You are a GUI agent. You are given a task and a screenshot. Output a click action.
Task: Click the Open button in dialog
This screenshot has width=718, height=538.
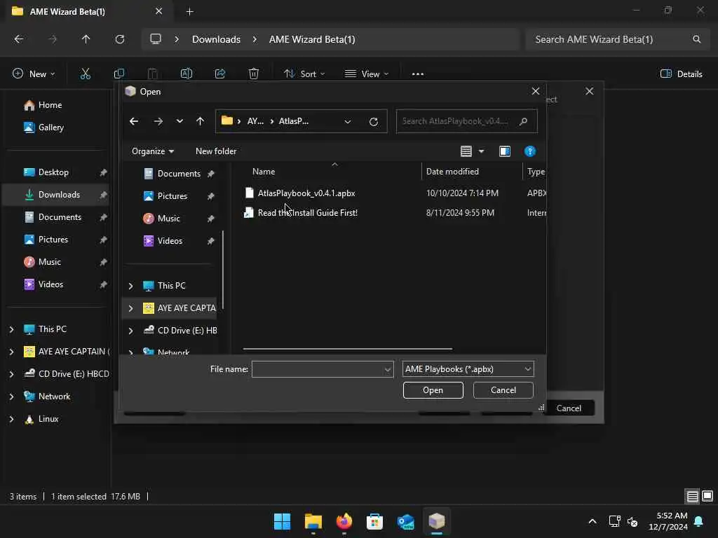click(x=433, y=390)
